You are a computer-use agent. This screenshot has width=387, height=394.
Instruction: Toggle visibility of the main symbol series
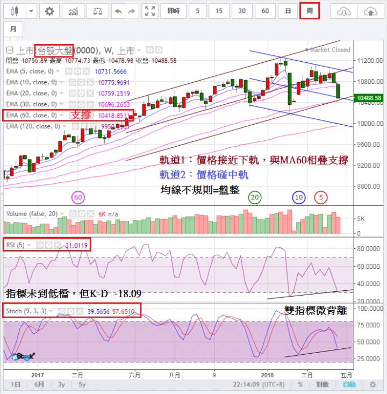[x=150, y=50]
